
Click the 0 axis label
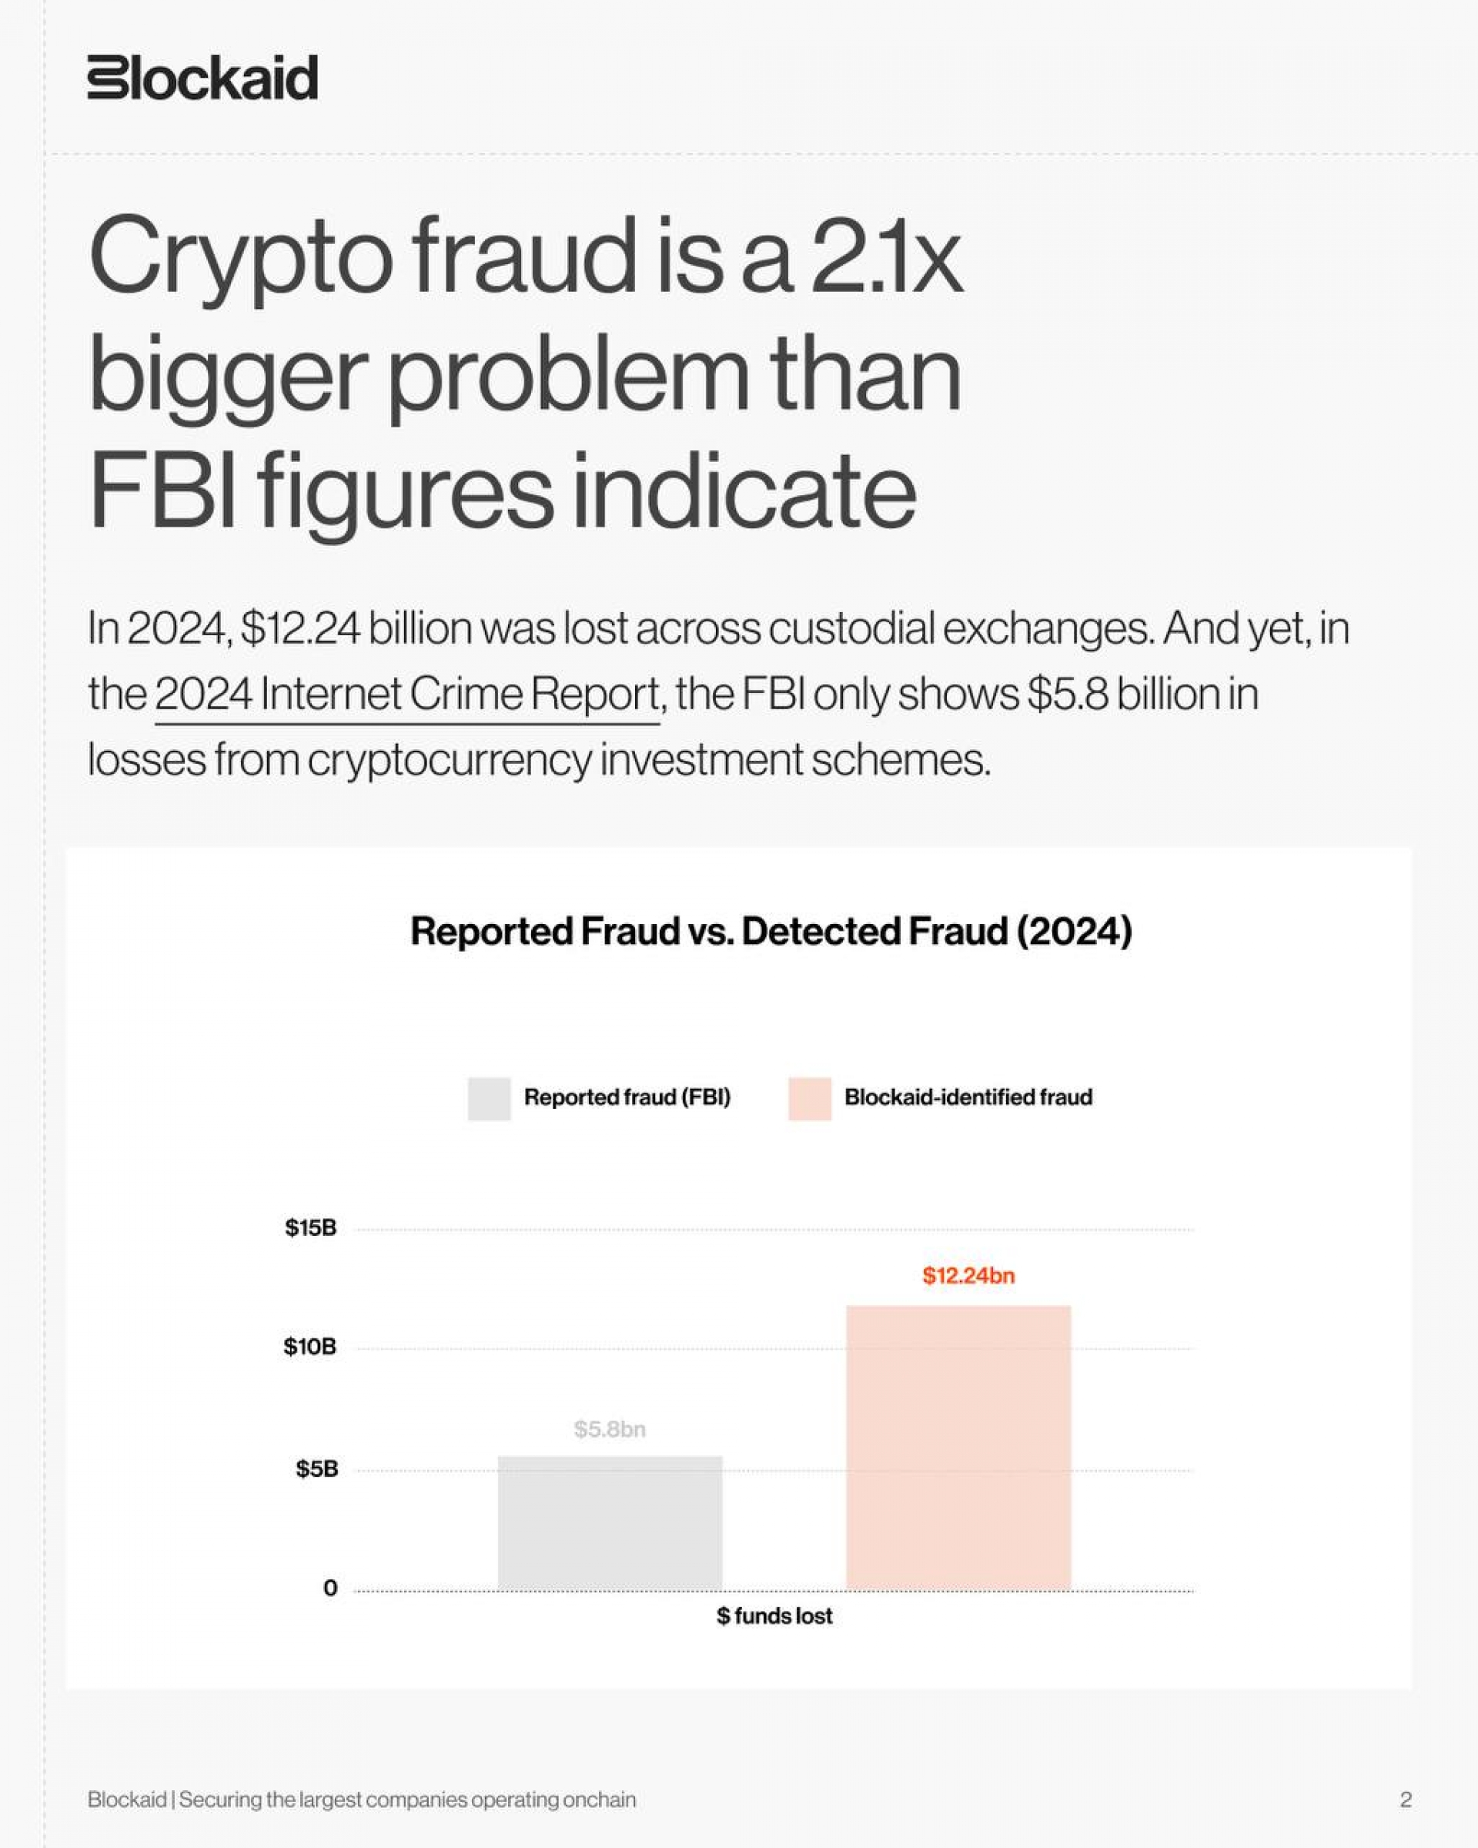(x=330, y=1589)
